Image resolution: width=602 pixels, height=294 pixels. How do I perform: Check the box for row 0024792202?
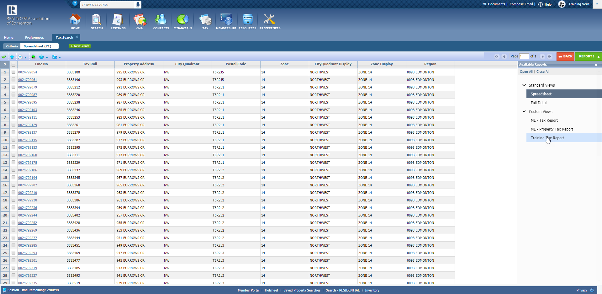click(x=13, y=185)
